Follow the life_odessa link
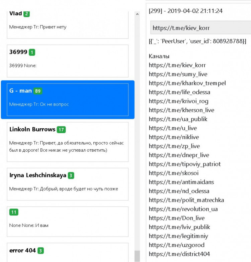The height and width of the screenshot is (262, 251). [x=179, y=92]
